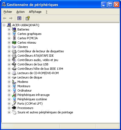Expand Contrôleur de lecteur de disquettes node
The width and height of the screenshot is (121, 130).
pyautogui.click(x=9, y=51)
